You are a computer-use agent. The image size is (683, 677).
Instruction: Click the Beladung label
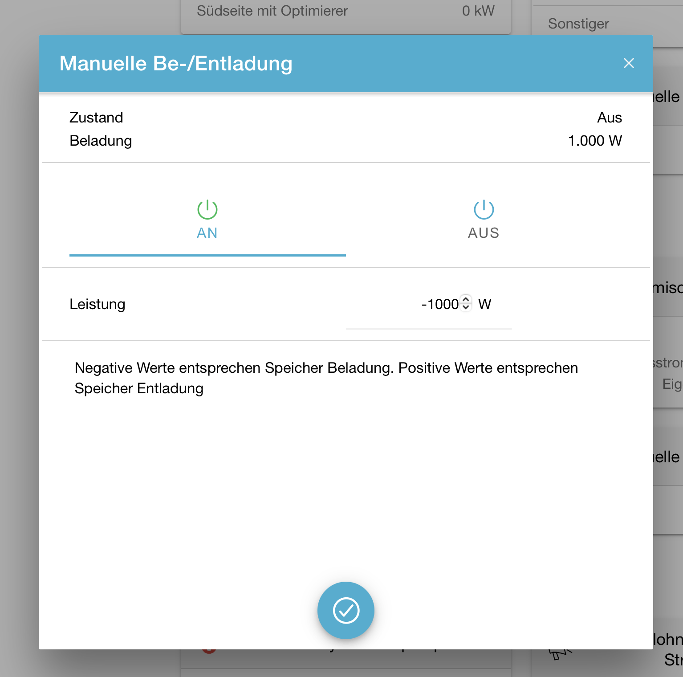(x=101, y=141)
